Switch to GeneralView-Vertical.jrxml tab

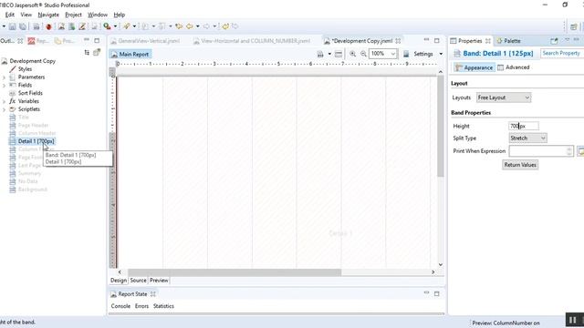click(146, 41)
